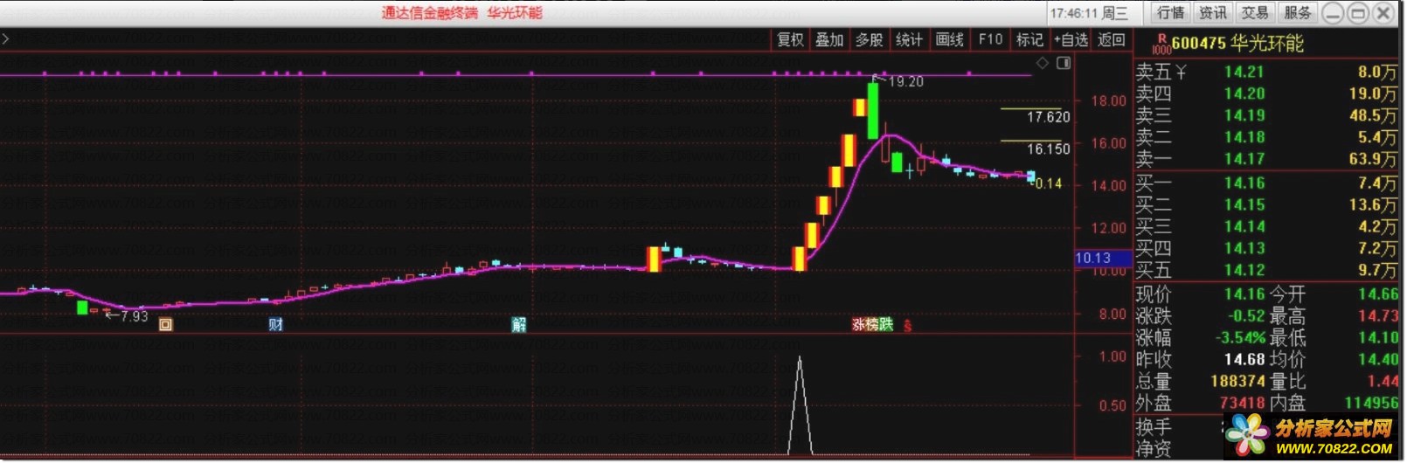1407x463 pixels.
Task: Click the 涨幅 value -3.54%
Action: 1240,338
